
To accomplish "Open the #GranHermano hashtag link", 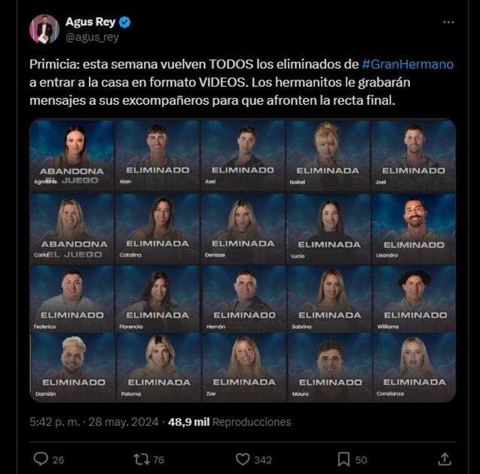I will 408,64.
